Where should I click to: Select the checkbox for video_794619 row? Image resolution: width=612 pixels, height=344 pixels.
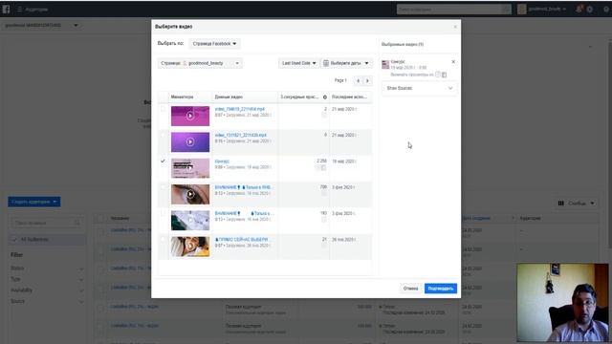click(163, 109)
